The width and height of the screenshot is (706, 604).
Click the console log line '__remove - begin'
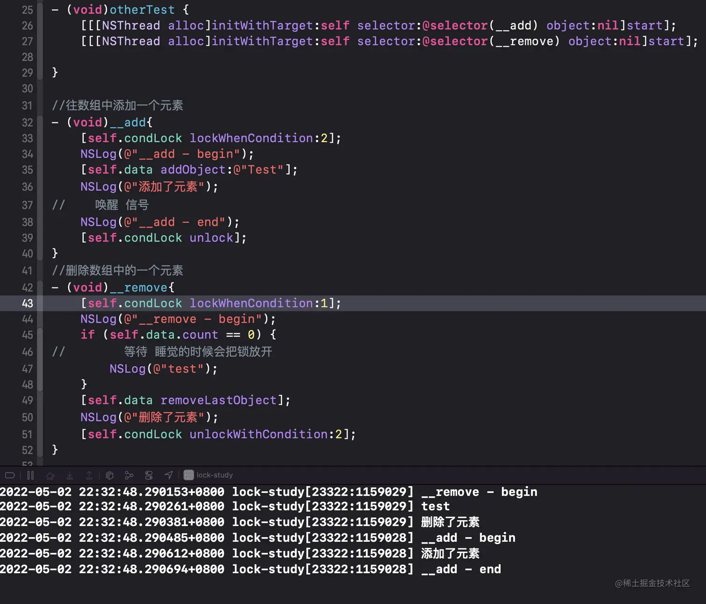[269, 492]
